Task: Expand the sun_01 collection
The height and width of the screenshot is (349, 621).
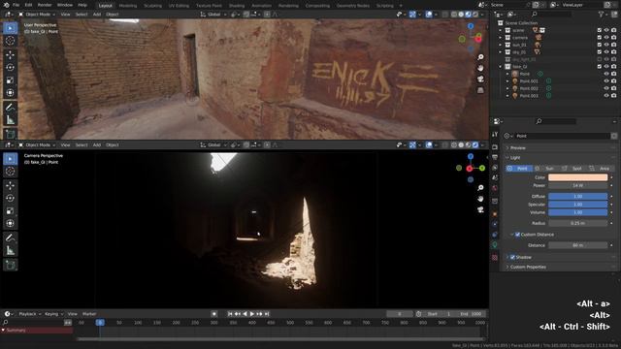Action: coord(501,45)
